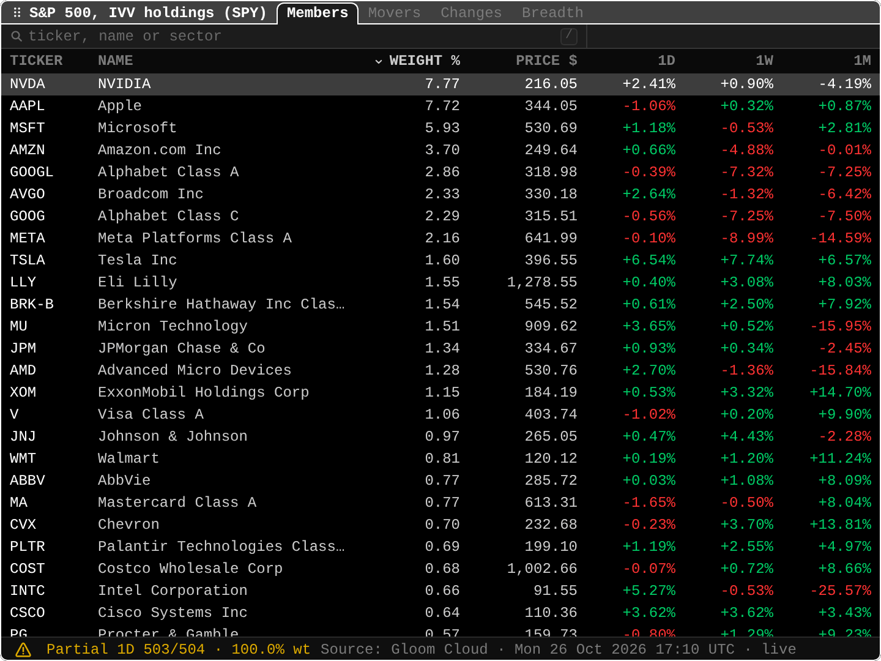Sort by the 1M column header
This screenshot has width=881, height=661.
click(x=862, y=61)
